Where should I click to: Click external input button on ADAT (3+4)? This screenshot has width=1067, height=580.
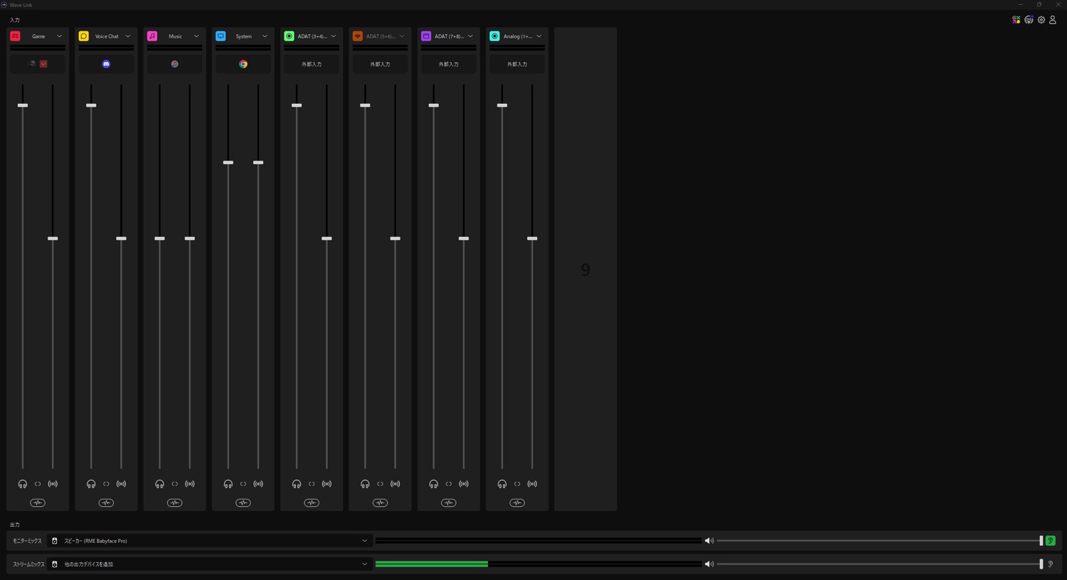(x=312, y=64)
